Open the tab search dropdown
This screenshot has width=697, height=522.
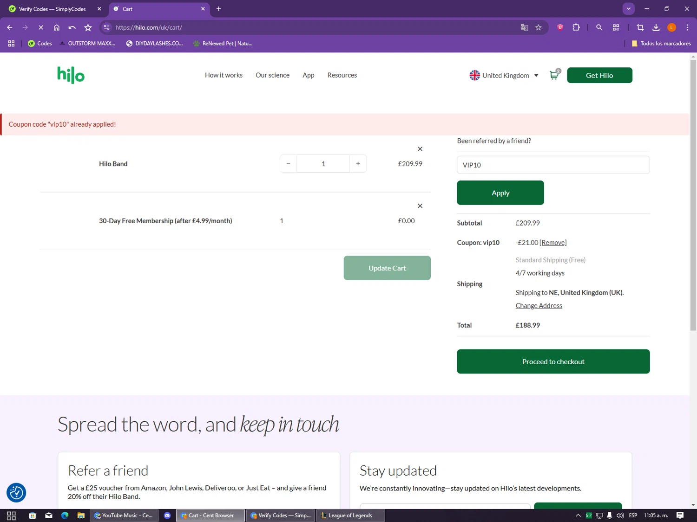coord(628,9)
